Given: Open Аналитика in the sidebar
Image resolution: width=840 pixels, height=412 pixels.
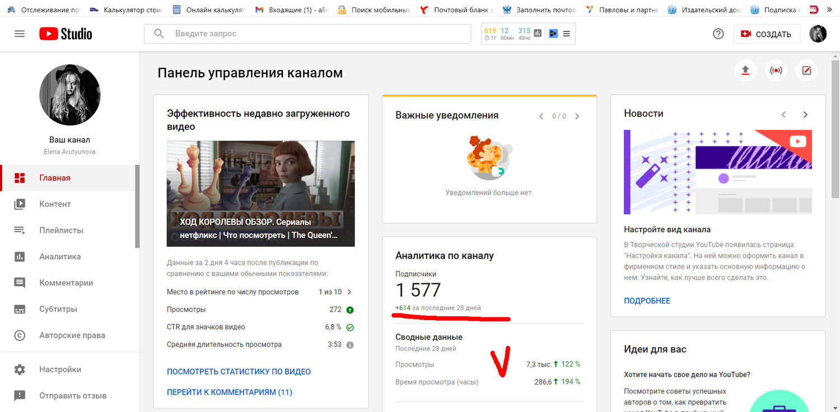Looking at the screenshot, I should pyautogui.click(x=68, y=257).
